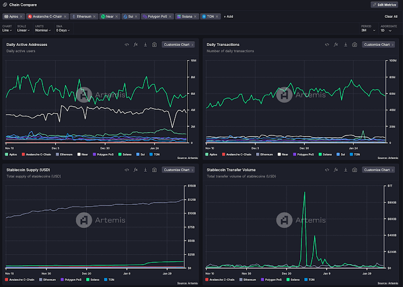Click + Add to add a chain
Screen dimensions: 403x287
coord(228,17)
